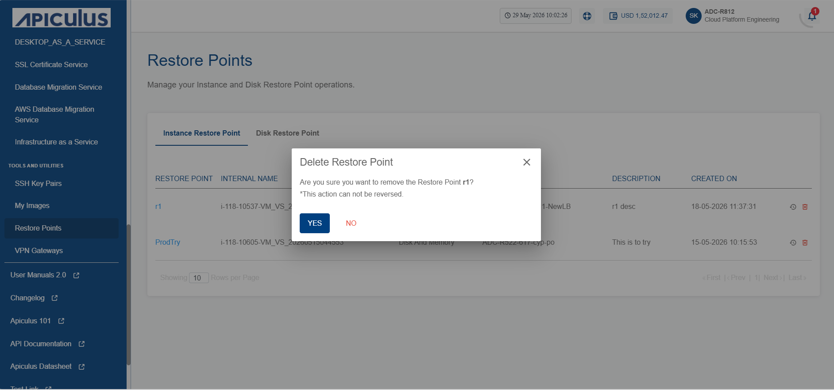Click the rows per page field showing 10
Image resolution: width=834 pixels, height=390 pixels.
199,278
